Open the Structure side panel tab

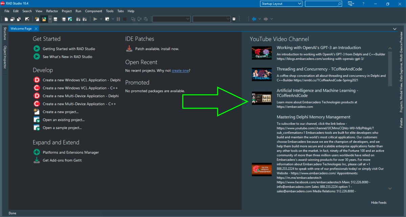pyautogui.click(x=5, y=34)
